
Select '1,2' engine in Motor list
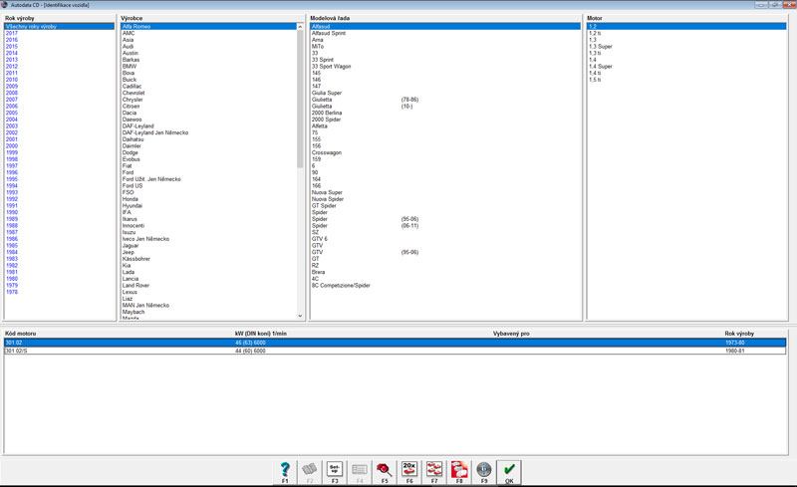click(x=686, y=27)
